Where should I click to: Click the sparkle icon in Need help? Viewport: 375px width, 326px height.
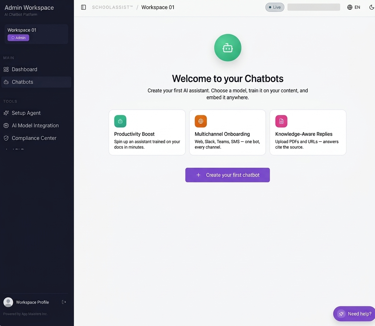tap(341, 313)
